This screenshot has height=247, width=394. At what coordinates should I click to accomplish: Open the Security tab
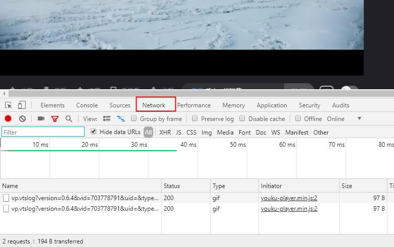click(309, 105)
